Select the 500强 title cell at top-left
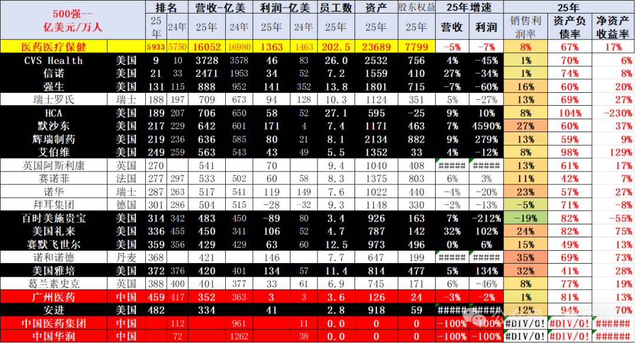 point(73,20)
